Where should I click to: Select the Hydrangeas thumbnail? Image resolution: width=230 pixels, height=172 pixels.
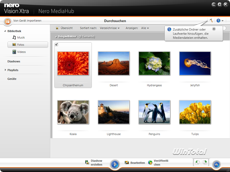click(x=154, y=63)
